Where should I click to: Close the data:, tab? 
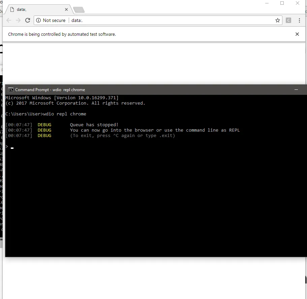(66, 9)
